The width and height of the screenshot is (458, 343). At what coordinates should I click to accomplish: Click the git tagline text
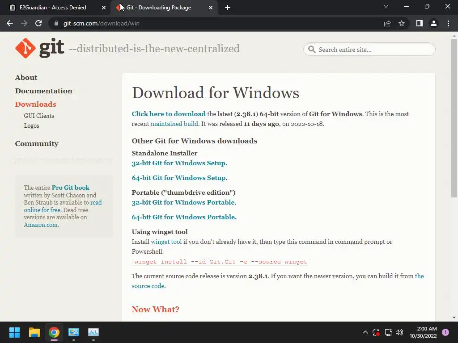tap(154, 49)
